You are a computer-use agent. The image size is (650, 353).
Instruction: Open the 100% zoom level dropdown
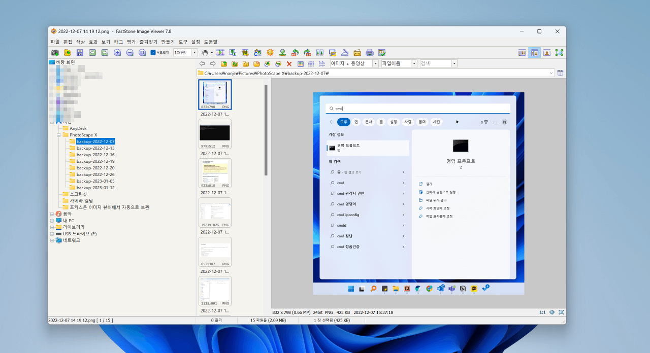point(194,52)
